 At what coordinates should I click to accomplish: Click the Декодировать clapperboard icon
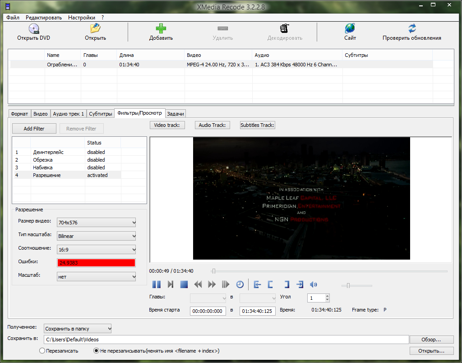pos(284,28)
